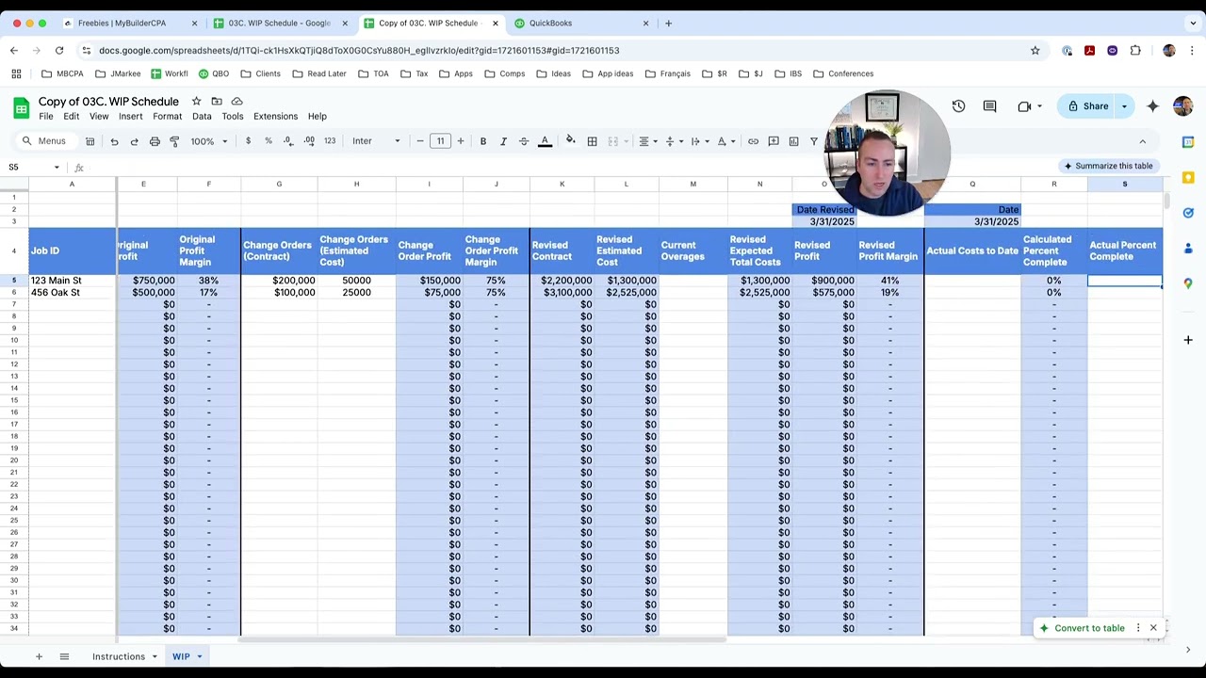This screenshot has height=678, width=1206.
Task: Click the Redo arrow in the toolbar
Action: (134, 141)
